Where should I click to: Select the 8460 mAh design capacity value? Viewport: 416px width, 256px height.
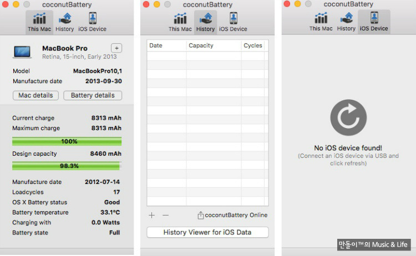[105, 153]
